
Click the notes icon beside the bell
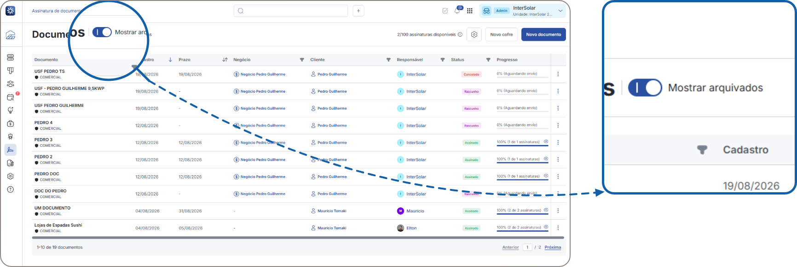click(x=445, y=11)
